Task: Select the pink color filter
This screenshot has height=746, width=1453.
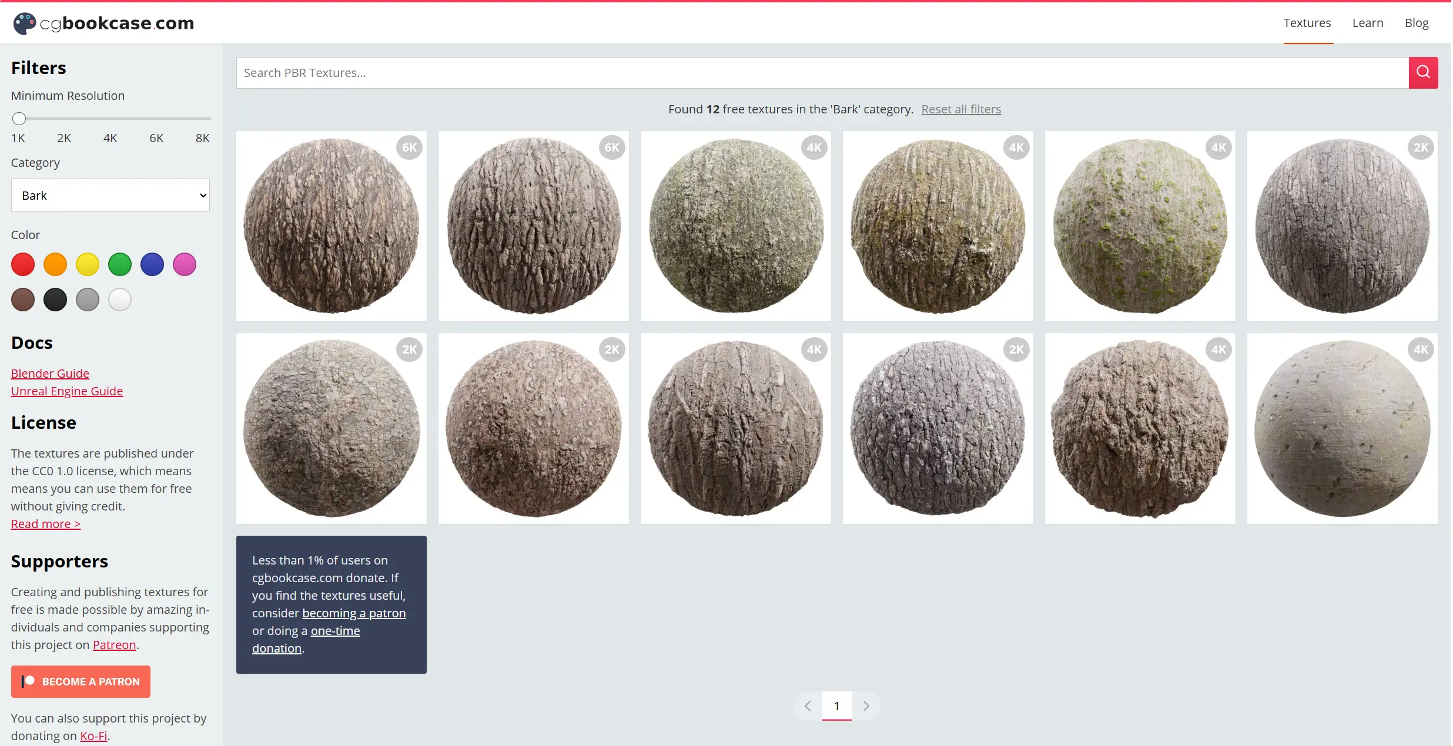Action: click(x=185, y=264)
